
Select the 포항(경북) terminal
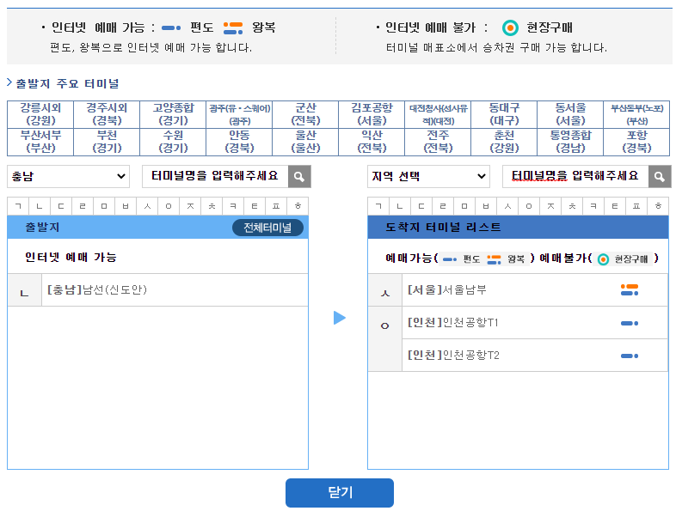pyautogui.click(x=636, y=142)
